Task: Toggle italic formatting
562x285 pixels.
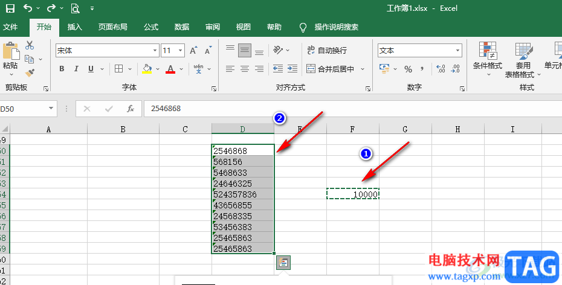Action: [x=76, y=69]
